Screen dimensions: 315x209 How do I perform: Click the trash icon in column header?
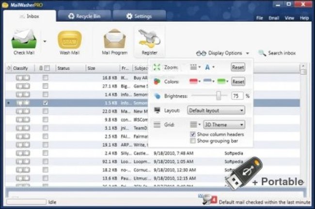pos(41,68)
